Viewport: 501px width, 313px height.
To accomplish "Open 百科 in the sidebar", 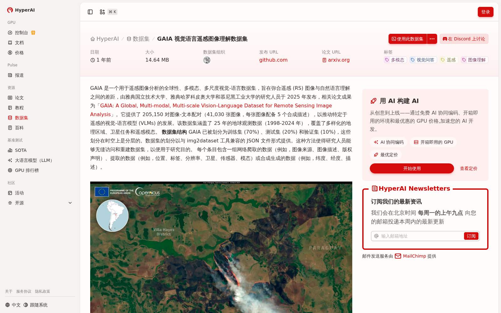I will [40, 128].
